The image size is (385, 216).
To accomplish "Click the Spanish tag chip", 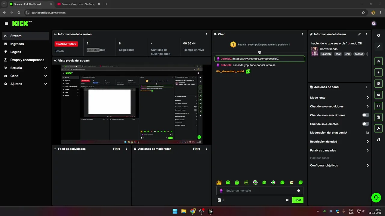I will point(326,54).
